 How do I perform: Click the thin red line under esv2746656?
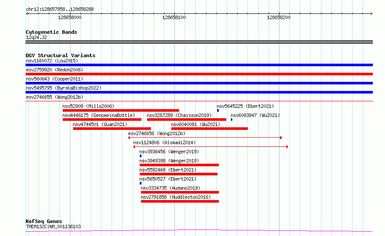click(205, 138)
